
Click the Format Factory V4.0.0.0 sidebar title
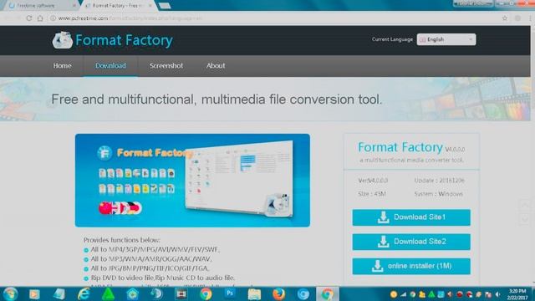tap(411, 147)
